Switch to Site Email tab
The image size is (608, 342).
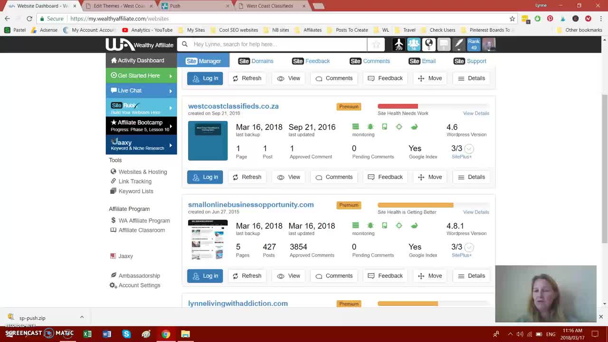422,61
